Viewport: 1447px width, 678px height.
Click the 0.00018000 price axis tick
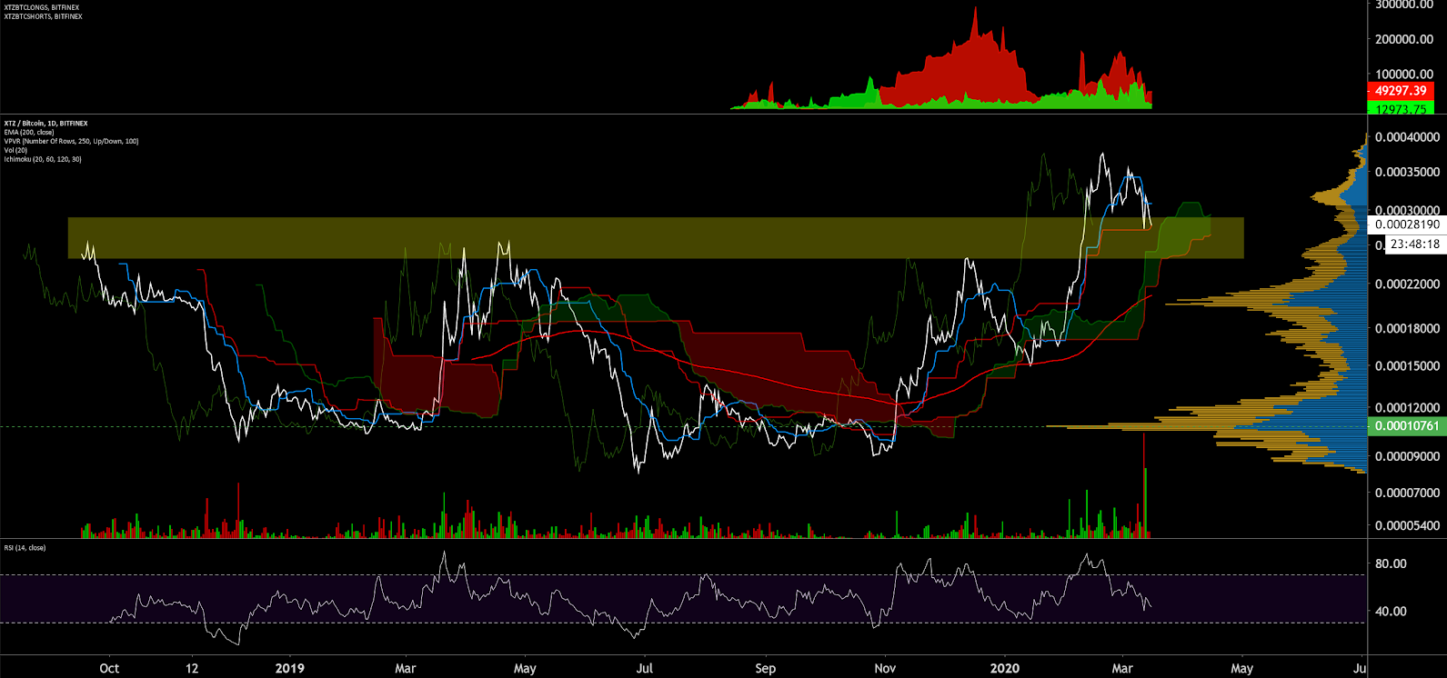tap(1407, 329)
